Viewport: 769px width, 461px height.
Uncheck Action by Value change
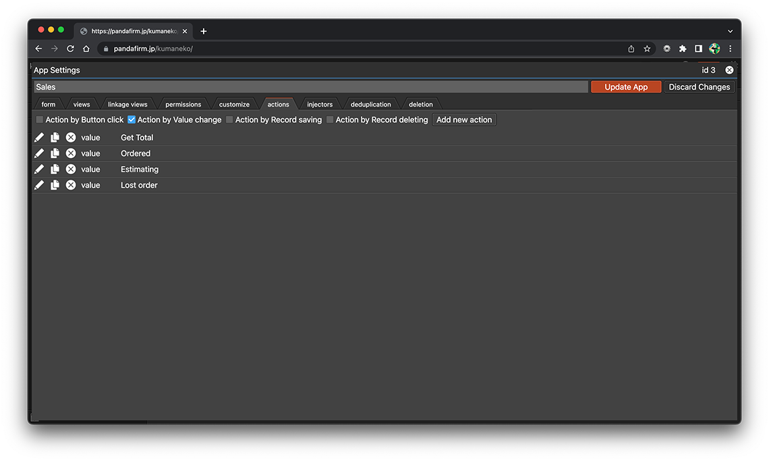132,119
